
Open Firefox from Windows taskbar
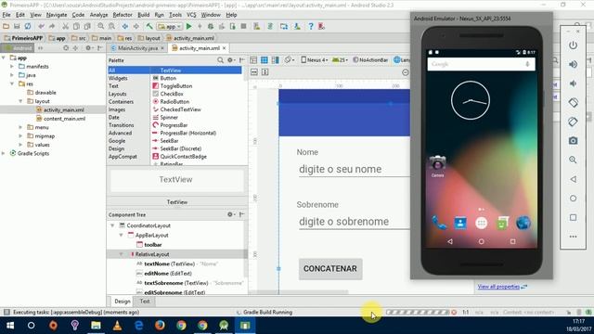click(x=160, y=326)
